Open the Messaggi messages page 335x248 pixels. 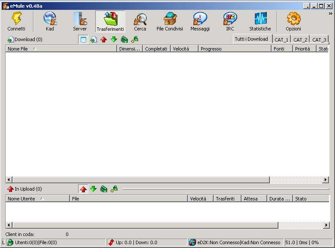pos(200,21)
